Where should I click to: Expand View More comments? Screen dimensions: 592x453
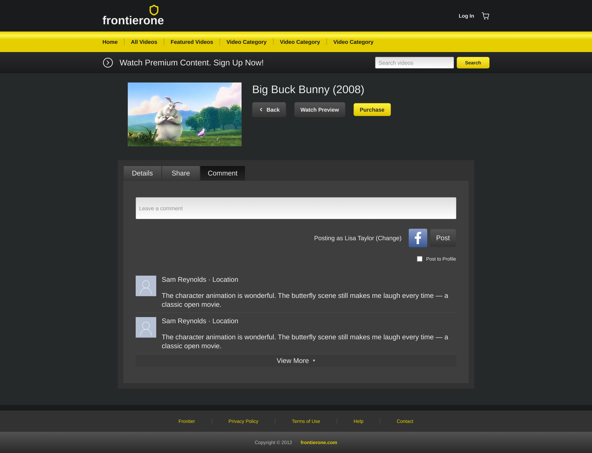[296, 361]
